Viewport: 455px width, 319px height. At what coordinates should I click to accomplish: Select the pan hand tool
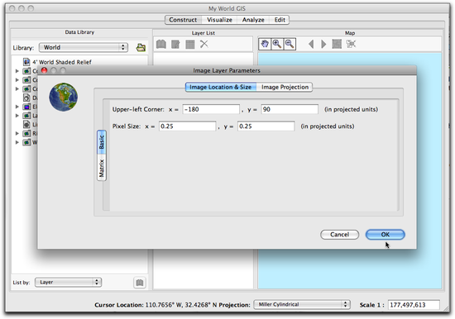coord(265,44)
